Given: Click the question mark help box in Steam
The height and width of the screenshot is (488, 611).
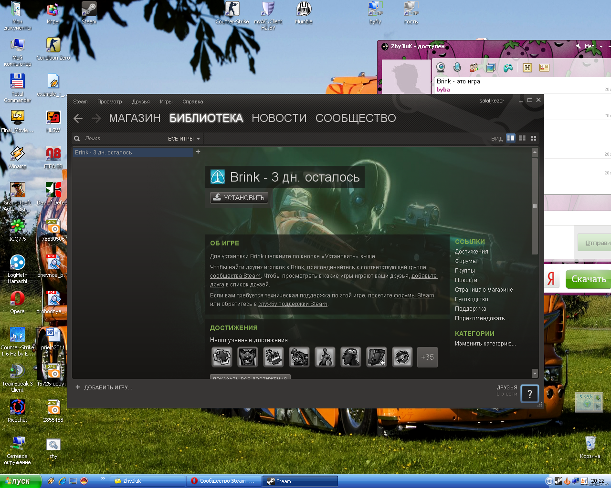Looking at the screenshot, I should pyautogui.click(x=529, y=394).
